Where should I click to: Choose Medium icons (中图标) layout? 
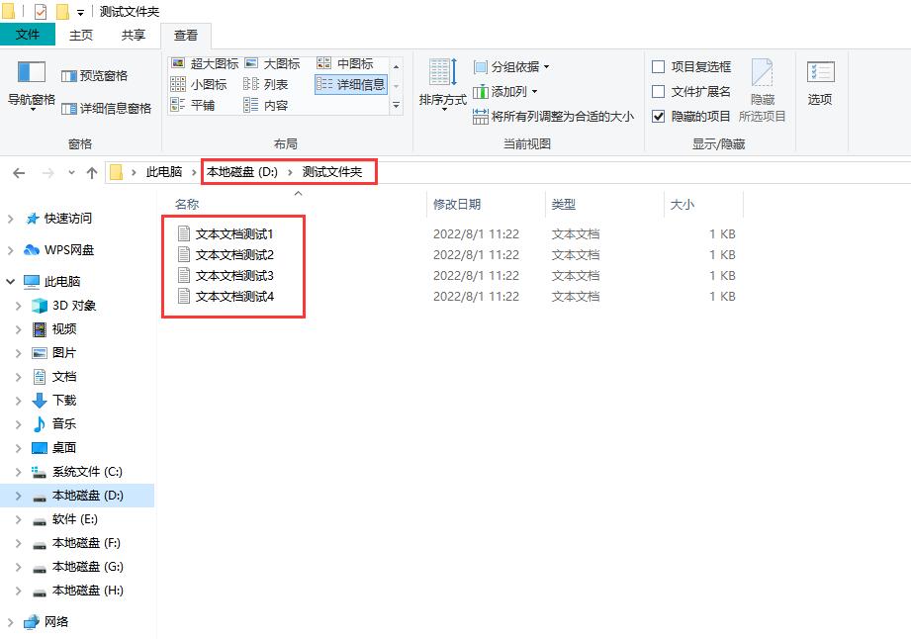pyautogui.click(x=345, y=64)
